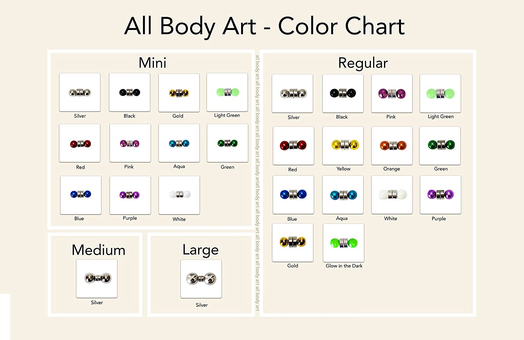Select the Regular Pink color swatch
The height and width of the screenshot is (340, 524).
[x=392, y=93]
